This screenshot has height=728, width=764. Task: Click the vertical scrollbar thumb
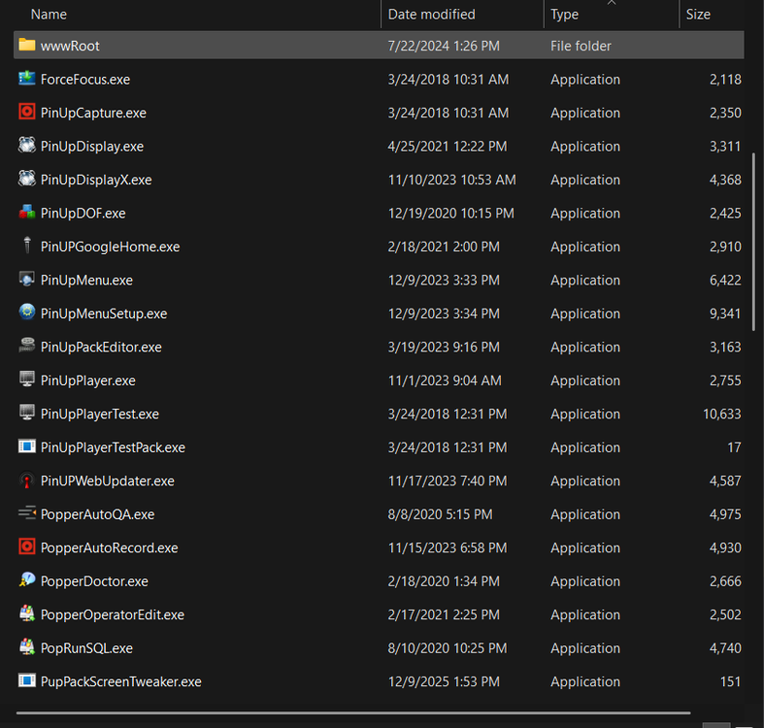tap(753, 242)
